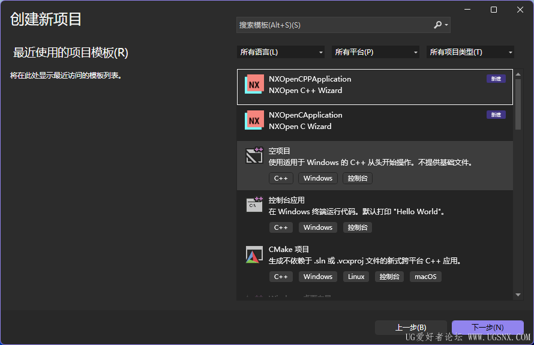Image resolution: width=534 pixels, height=345 pixels.
Task: Open the 所有项目类型(T) dropdown
Action: pyautogui.click(x=470, y=52)
